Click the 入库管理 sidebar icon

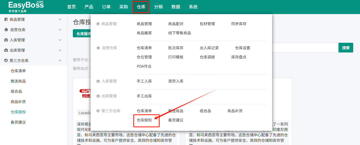coord(6,40)
